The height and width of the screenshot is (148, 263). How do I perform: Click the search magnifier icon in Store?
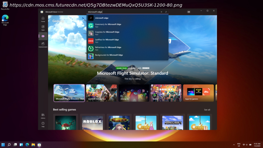point(166,12)
